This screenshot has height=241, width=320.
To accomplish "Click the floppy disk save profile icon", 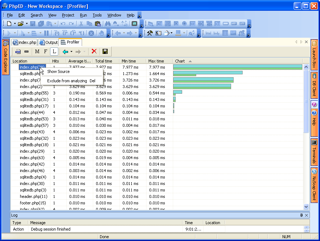I will point(105,51).
